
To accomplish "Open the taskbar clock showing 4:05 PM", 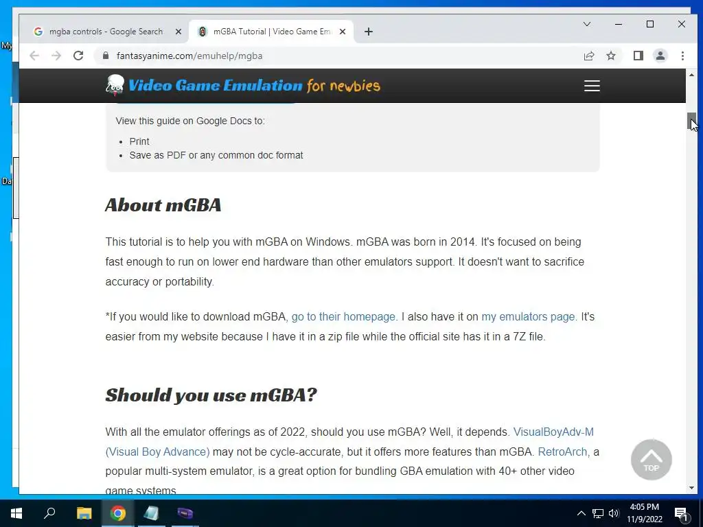I will point(644,513).
